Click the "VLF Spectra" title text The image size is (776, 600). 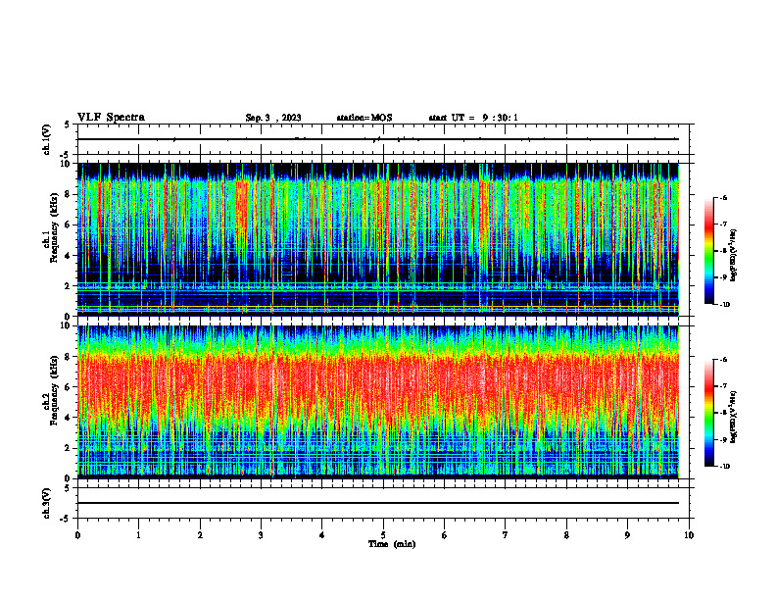point(111,118)
